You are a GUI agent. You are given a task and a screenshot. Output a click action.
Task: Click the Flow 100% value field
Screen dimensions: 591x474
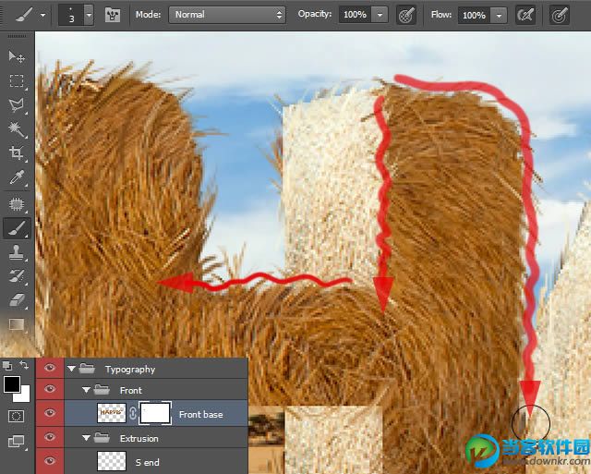point(474,16)
